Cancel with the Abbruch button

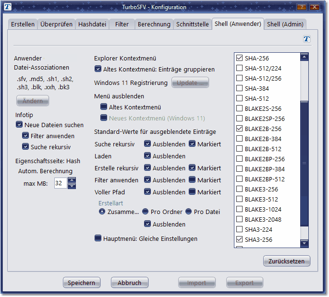click(x=130, y=283)
